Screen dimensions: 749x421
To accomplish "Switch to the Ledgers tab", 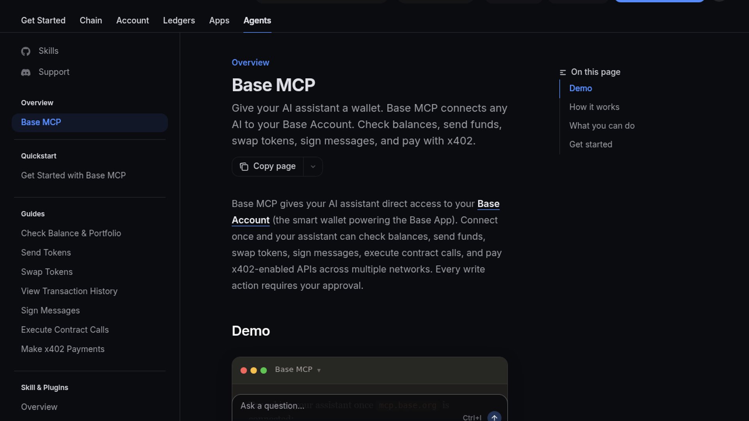I will [179, 20].
